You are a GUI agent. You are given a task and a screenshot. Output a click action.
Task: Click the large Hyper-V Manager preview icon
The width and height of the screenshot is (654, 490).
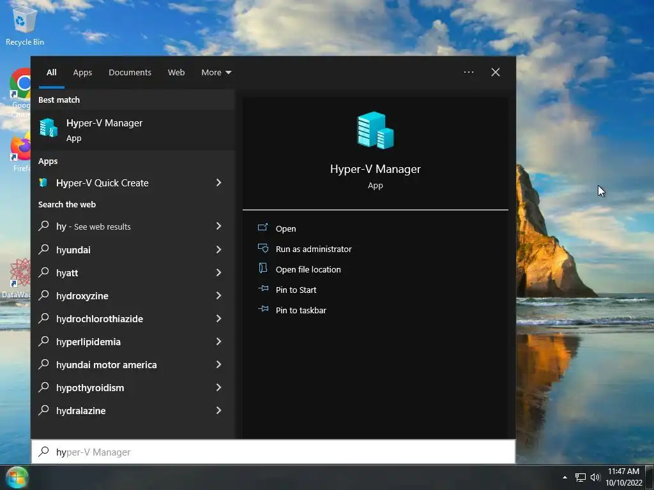point(376,130)
